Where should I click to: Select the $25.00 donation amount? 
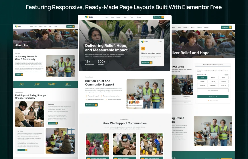pos(213,78)
